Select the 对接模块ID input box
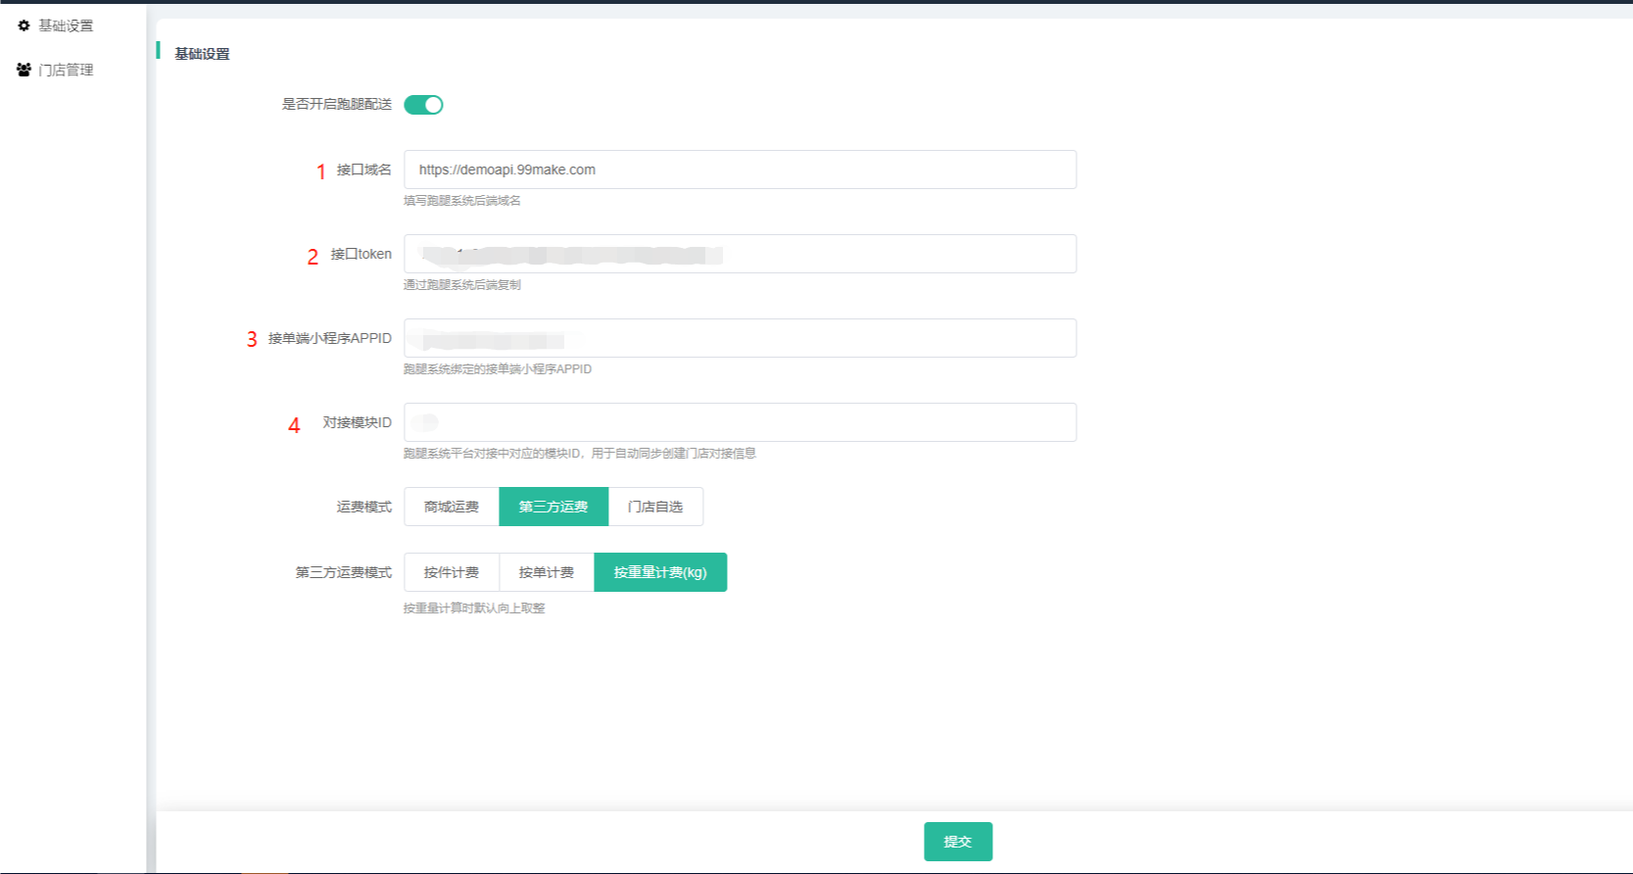The image size is (1633, 874). point(740,422)
